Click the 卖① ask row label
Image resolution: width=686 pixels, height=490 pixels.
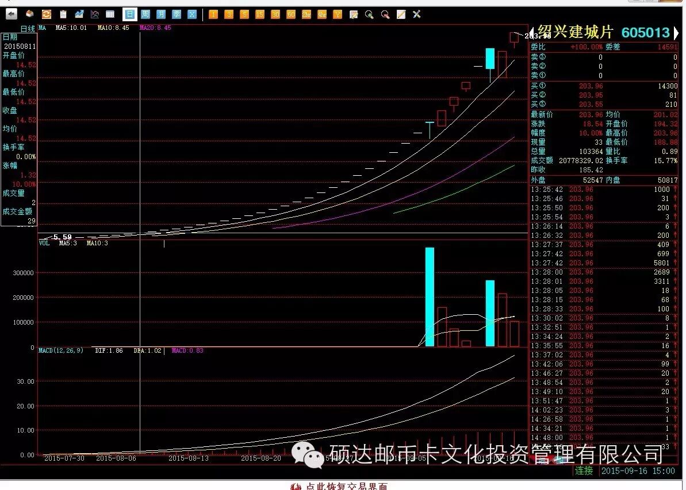538,75
